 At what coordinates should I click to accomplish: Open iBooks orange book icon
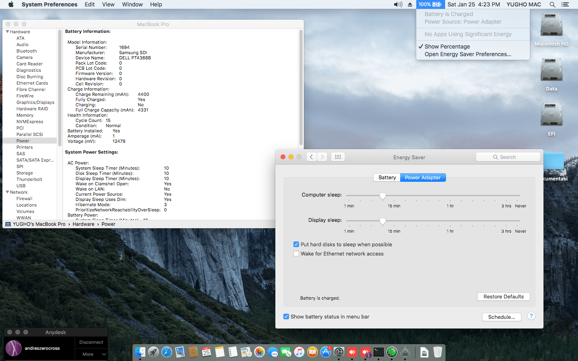312,352
